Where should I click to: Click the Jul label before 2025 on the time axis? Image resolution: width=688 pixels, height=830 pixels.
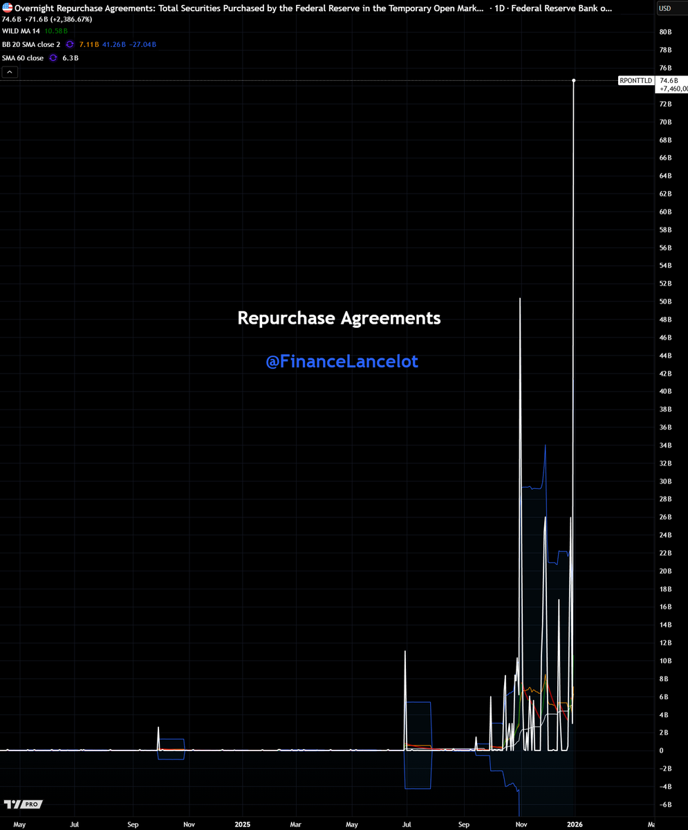pyautogui.click(x=74, y=824)
